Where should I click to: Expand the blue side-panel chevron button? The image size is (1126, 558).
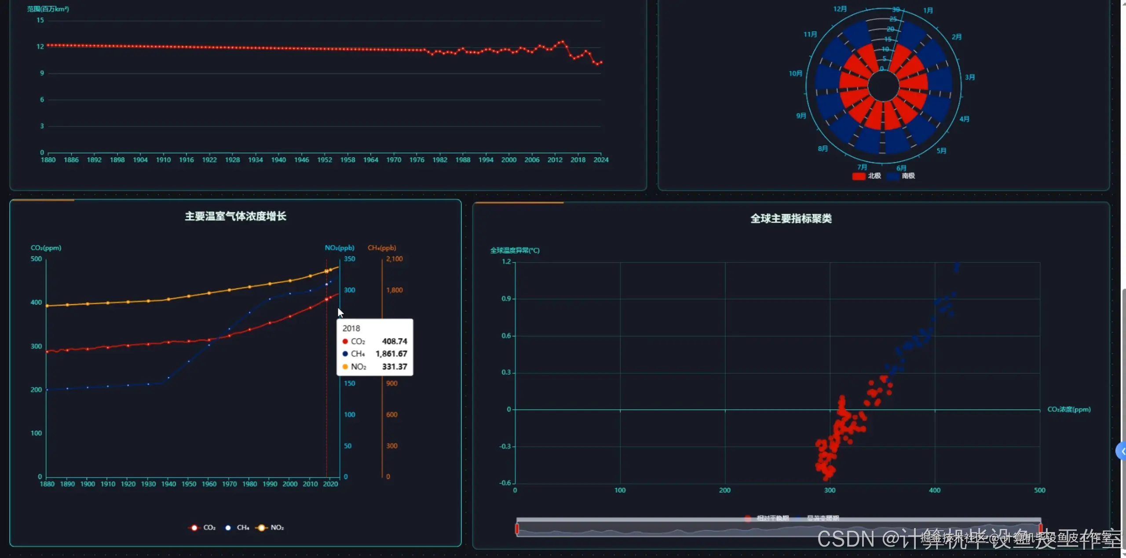pos(1122,451)
